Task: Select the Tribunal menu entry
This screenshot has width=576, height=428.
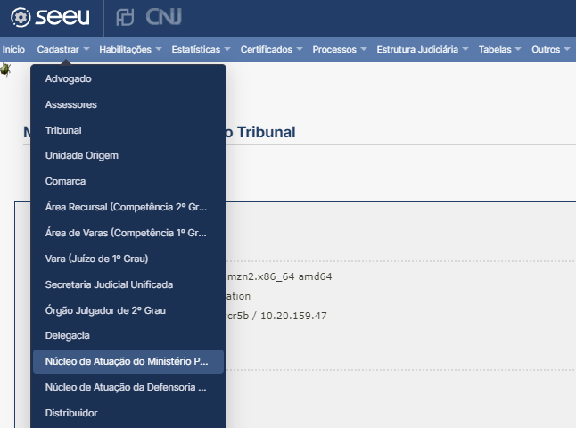Action: pos(63,130)
